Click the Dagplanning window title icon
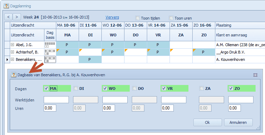The height and width of the screenshot is (135, 265). pos(6,6)
